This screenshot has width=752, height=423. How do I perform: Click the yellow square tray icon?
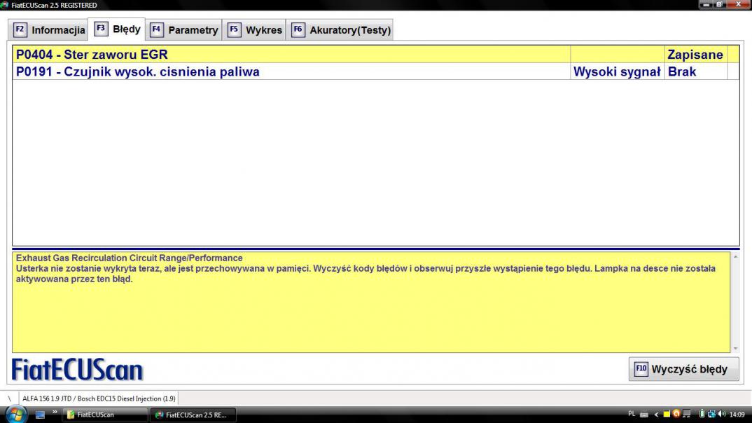coord(666,415)
